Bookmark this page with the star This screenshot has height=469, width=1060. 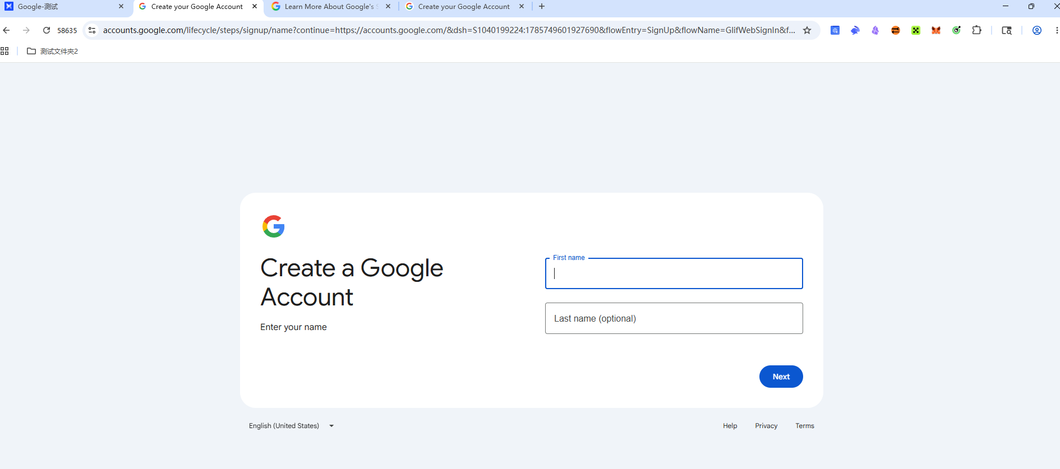tap(807, 30)
